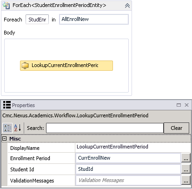Click the ForEach activity icon in header

pos(6,6)
